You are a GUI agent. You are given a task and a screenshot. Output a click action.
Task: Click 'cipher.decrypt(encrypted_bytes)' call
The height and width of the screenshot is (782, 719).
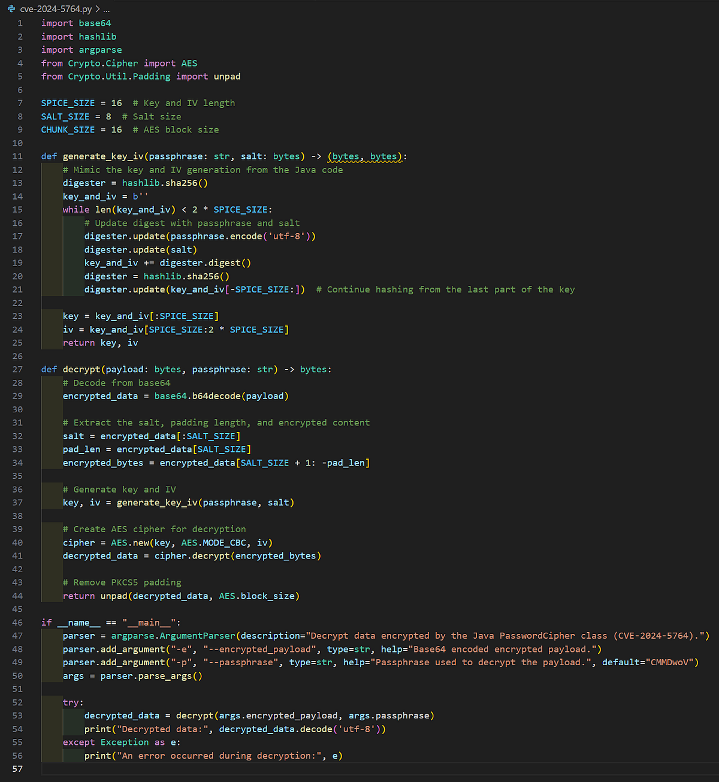(x=238, y=556)
